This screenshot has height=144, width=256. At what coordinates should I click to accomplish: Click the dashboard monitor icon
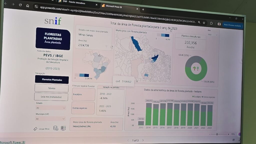(63, 128)
